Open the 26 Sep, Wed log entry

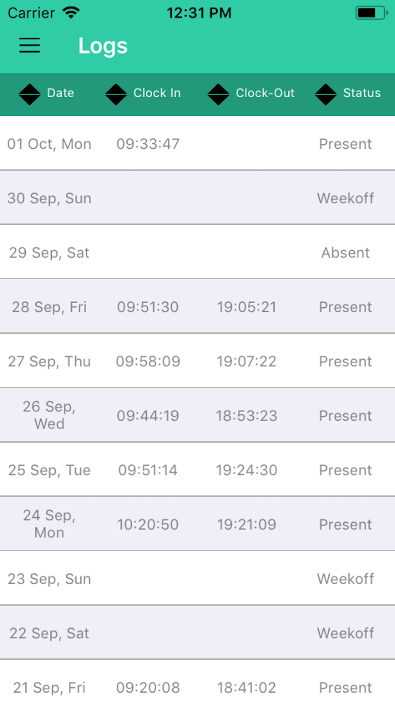point(197,415)
